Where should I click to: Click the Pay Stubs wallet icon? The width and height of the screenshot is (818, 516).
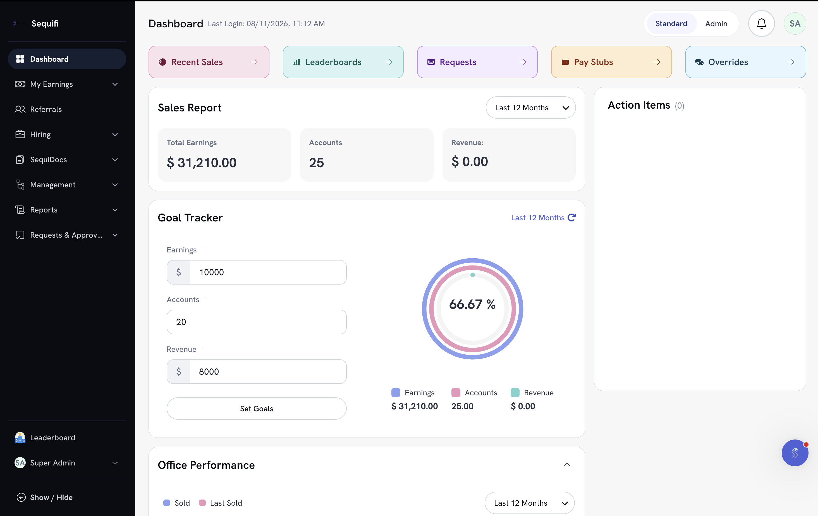click(x=565, y=62)
